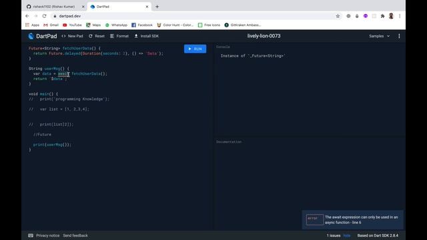Close the GitHub rishavk1102 tab
427x240 pixels.
(83, 7)
